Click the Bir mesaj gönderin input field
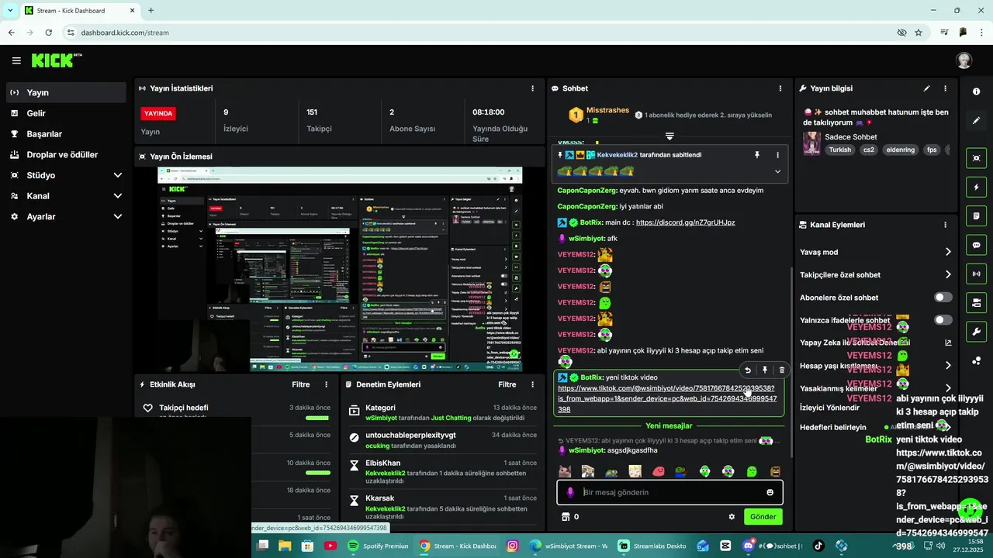This screenshot has width=993, height=558. point(669,492)
